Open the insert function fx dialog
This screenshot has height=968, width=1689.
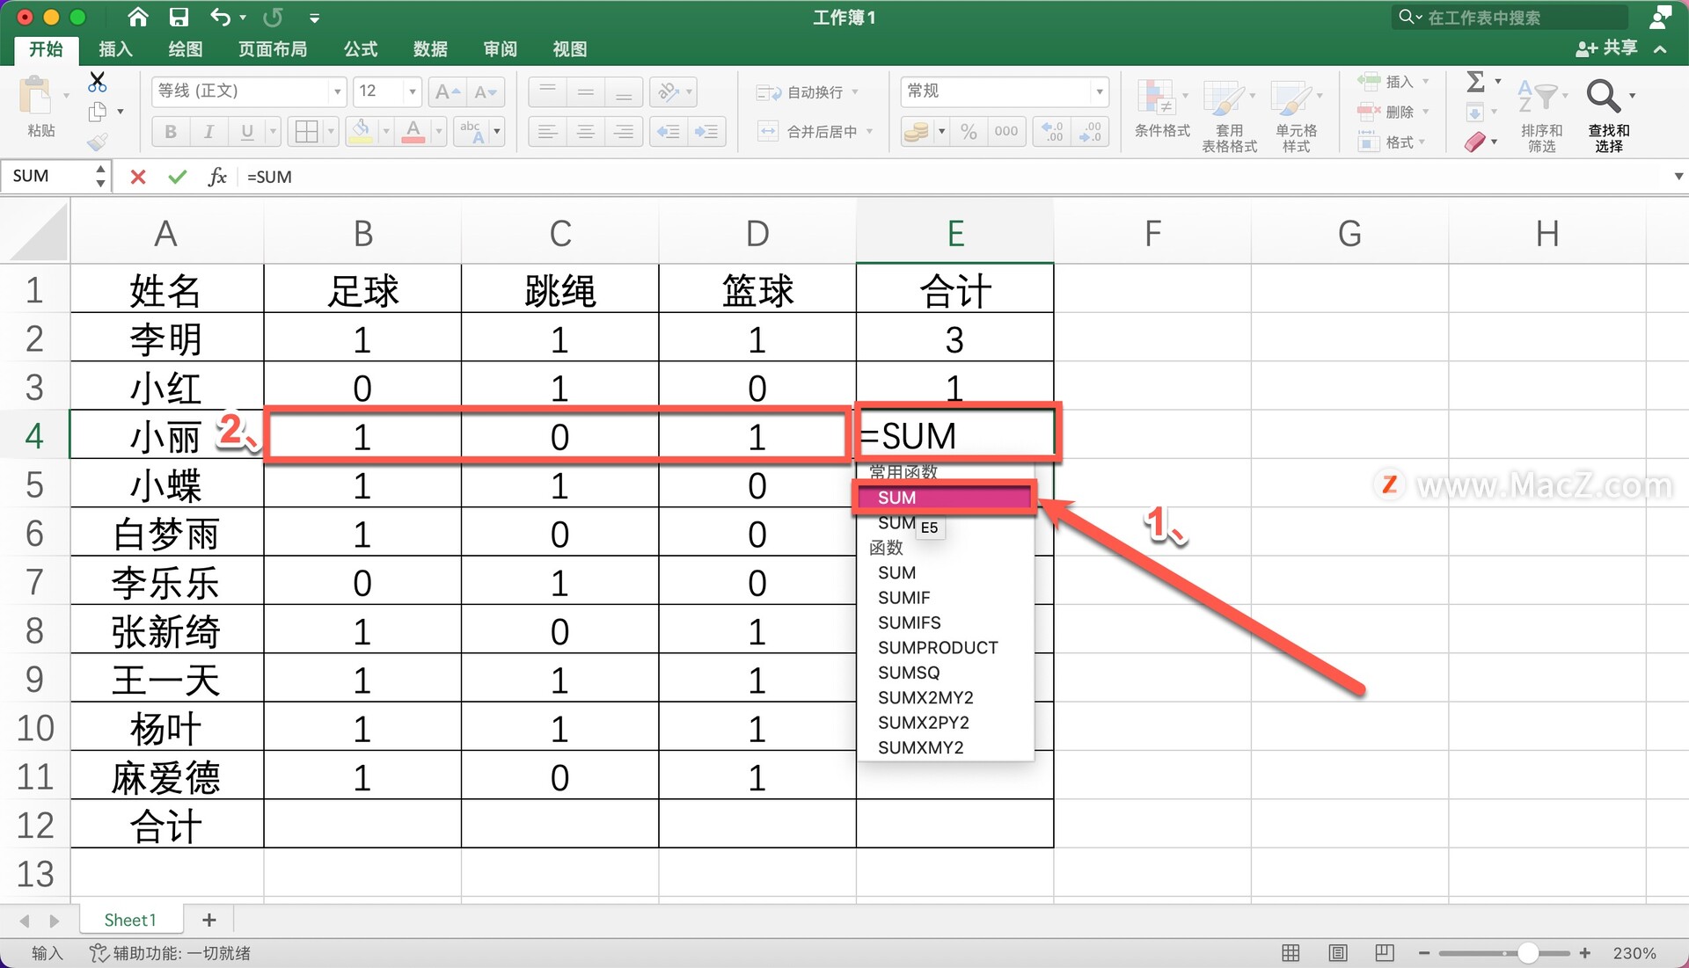pos(217,177)
